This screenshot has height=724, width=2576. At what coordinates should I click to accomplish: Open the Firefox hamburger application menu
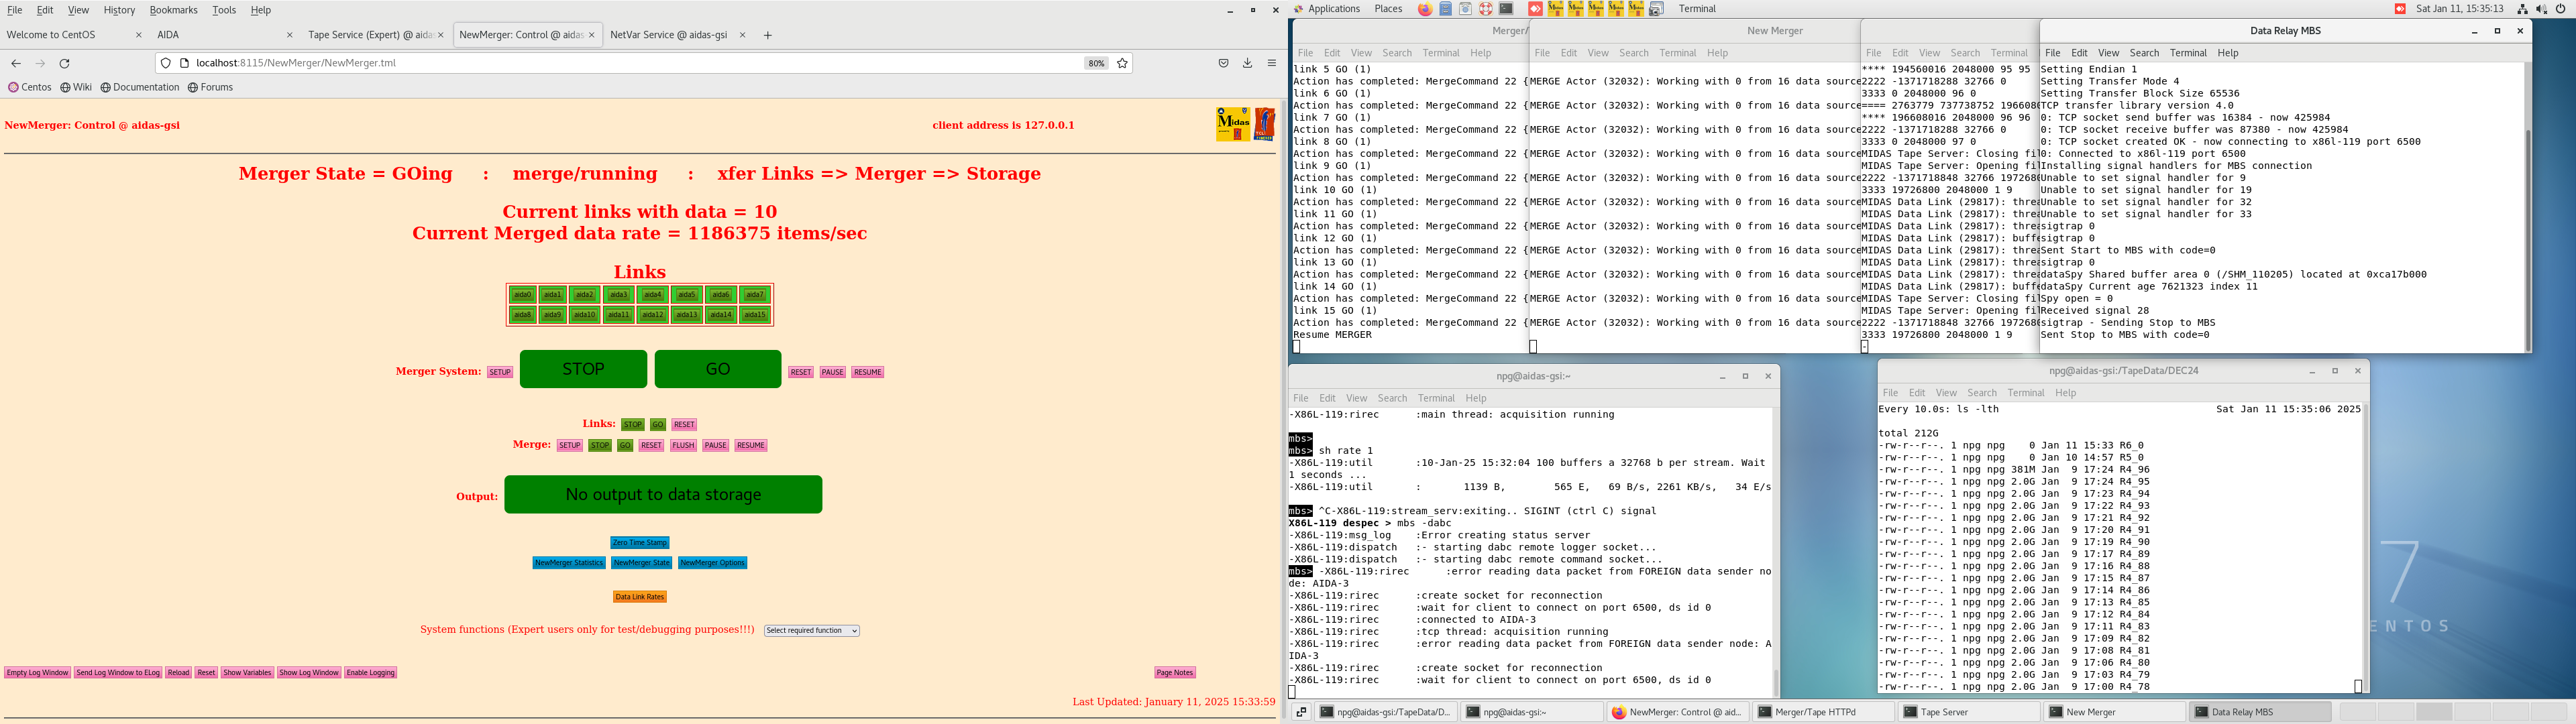pos(1272,63)
